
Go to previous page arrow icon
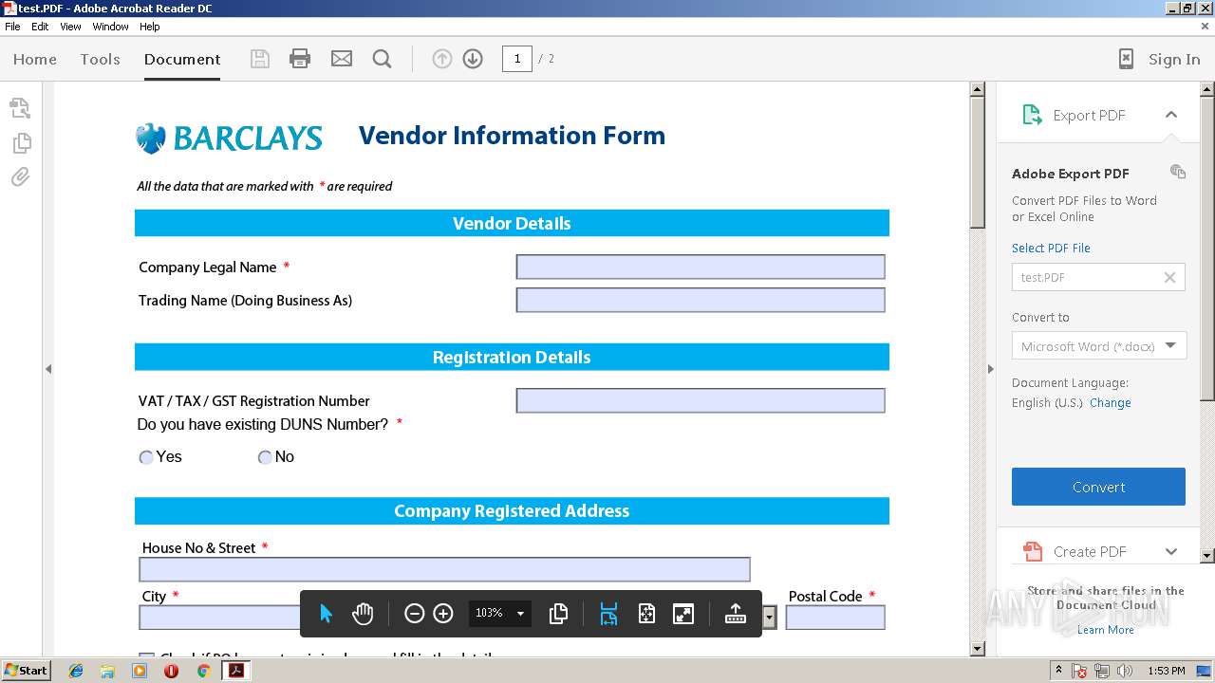442,59
